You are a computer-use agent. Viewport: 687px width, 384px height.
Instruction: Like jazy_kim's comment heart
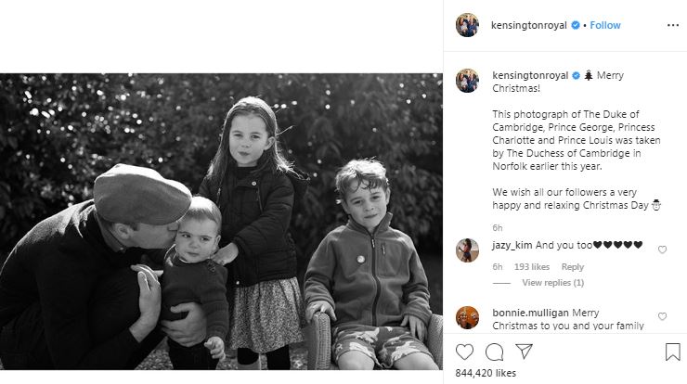pyautogui.click(x=662, y=250)
